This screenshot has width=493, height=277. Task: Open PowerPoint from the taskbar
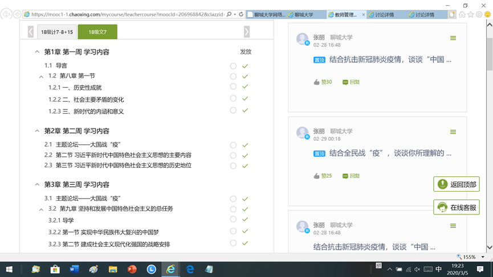click(x=132, y=269)
